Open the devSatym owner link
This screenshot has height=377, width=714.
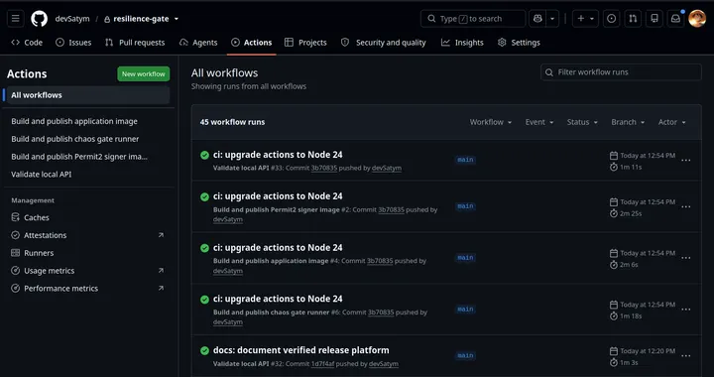[x=72, y=19]
